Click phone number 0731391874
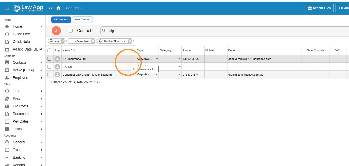 (190, 75)
